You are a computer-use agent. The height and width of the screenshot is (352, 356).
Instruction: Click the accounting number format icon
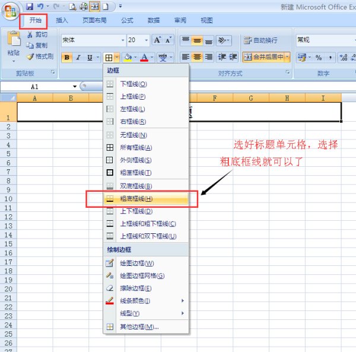tap(302, 58)
